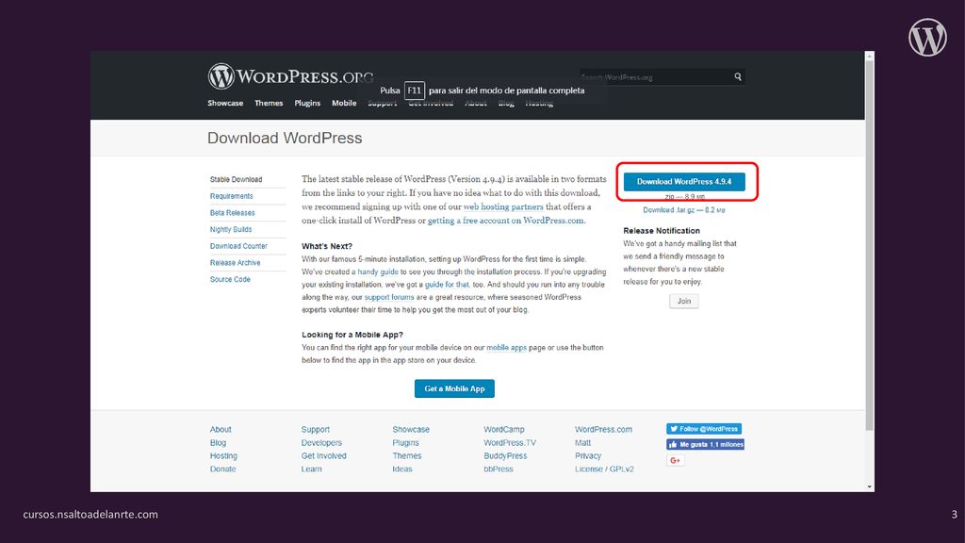Click bbPress in footer
The width and height of the screenshot is (965, 543).
tap(499, 469)
